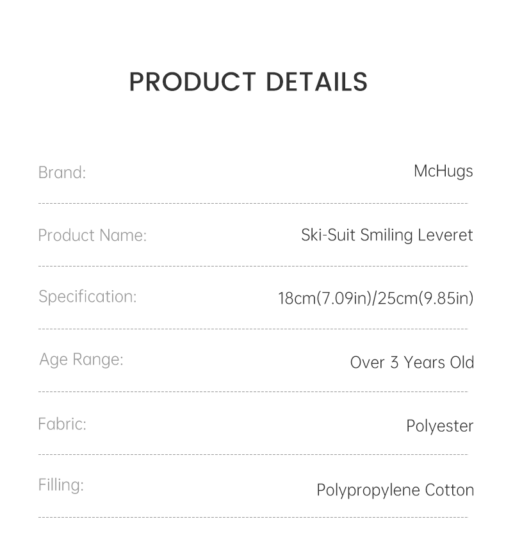Image resolution: width=506 pixels, height=551 pixels.
Task: Select the Ski-Suit Smiling Leveret text
Action: pos(387,235)
